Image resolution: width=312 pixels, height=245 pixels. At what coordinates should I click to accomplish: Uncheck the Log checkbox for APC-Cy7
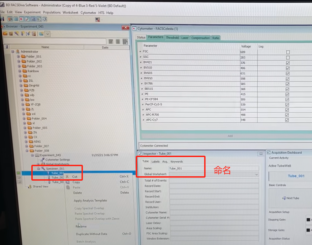pos(287,120)
